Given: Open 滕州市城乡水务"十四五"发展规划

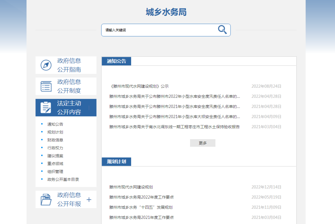Looking at the screenshot, I should (141, 207).
